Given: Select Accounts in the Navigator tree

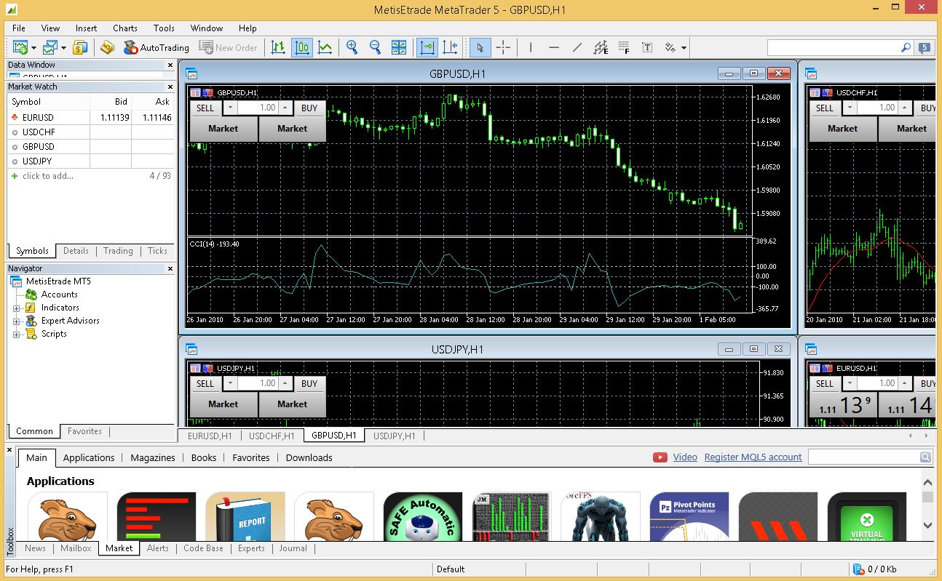Looking at the screenshot, I should tap(59, 294).
